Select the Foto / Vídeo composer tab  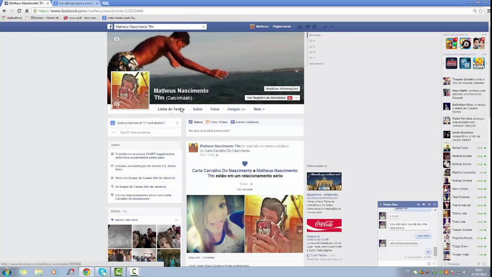point(216,122)
